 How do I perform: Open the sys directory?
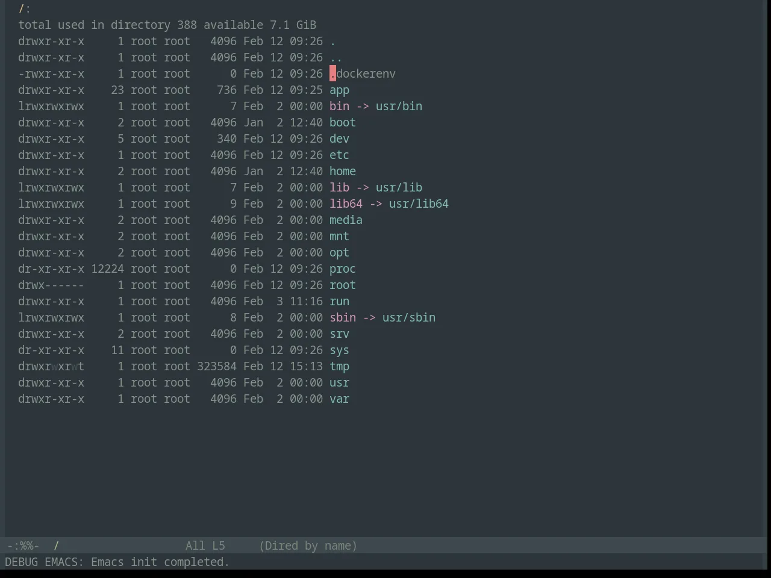339,350
